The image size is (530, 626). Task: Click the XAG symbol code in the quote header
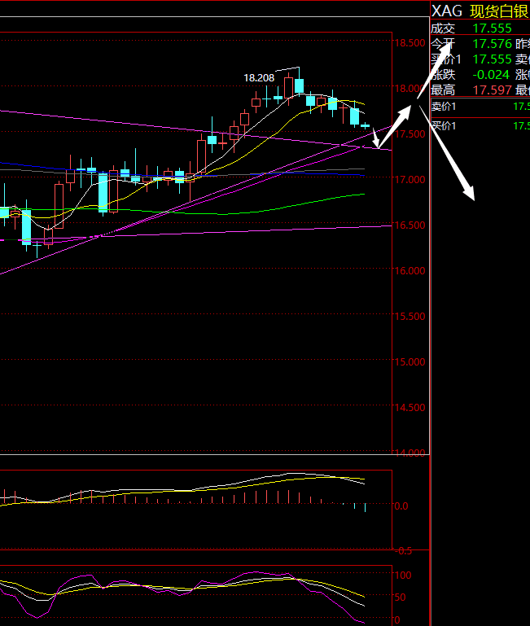(447, 11)
